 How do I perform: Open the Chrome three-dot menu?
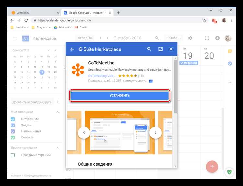coord(231,20)
